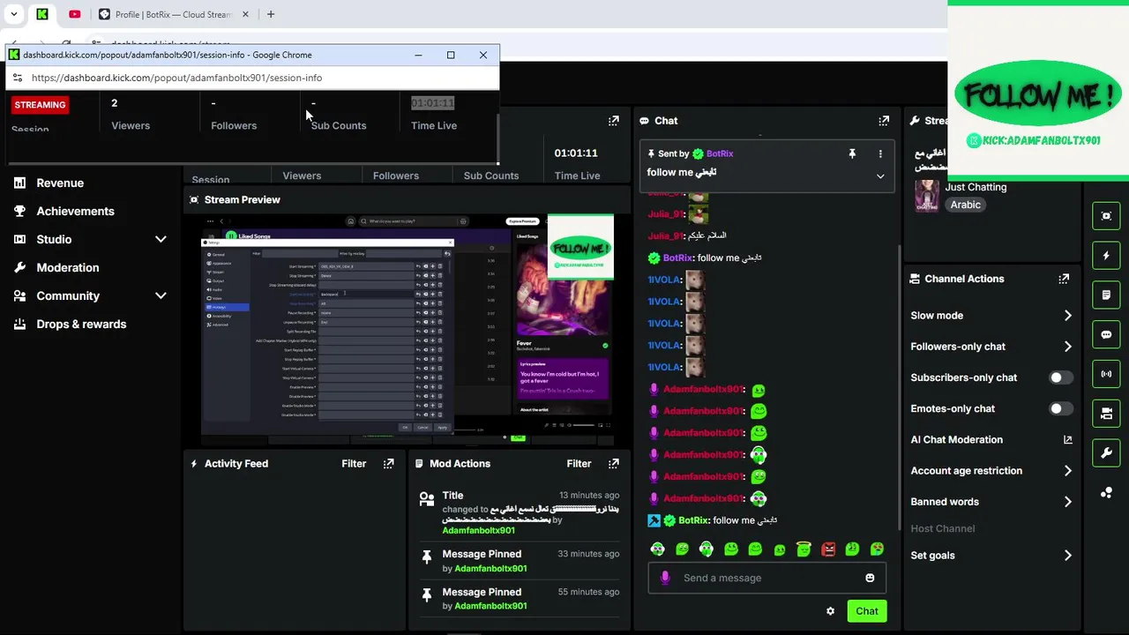The image size is (1129, 635).
Task: Click the purple microphone icon in message box
Action: click(x=665, y=578)
